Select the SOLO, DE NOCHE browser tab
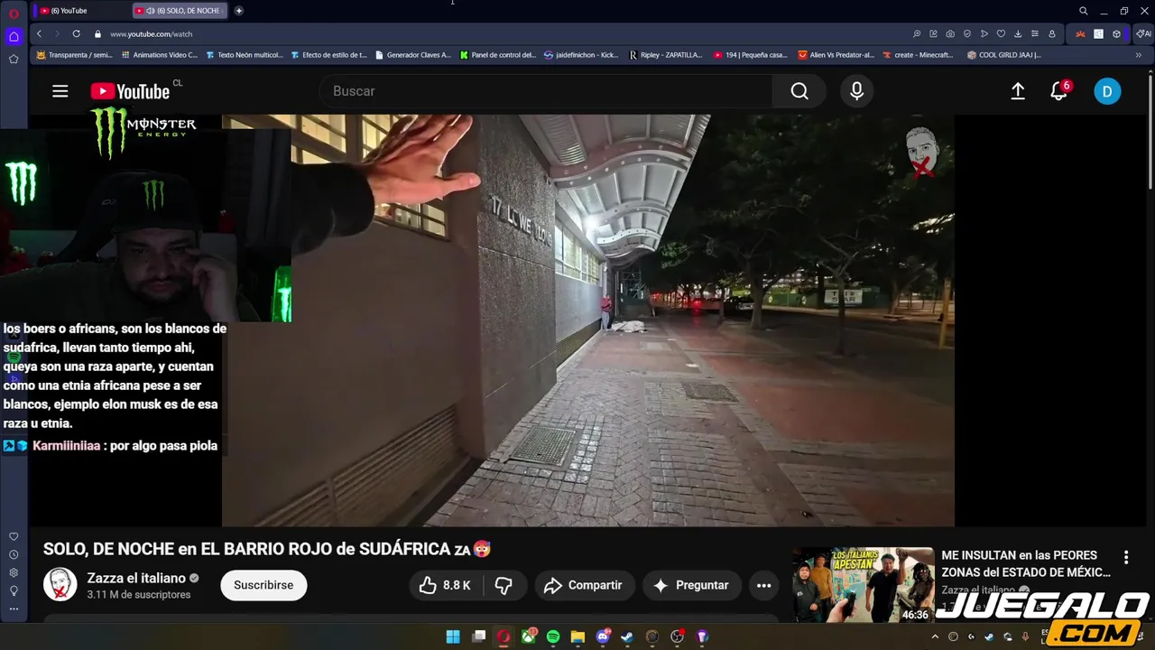1155x650 pixels. pyautogui.click(x=180, y=11)
